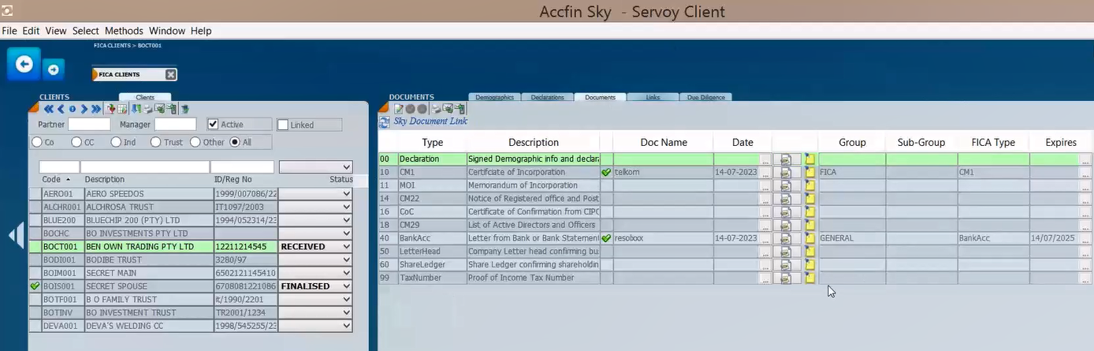Viewport: 1094px width, 351px height.
Task: Open status dropdown for BEN OWN TRADING
Action: [x=346, y=247]
